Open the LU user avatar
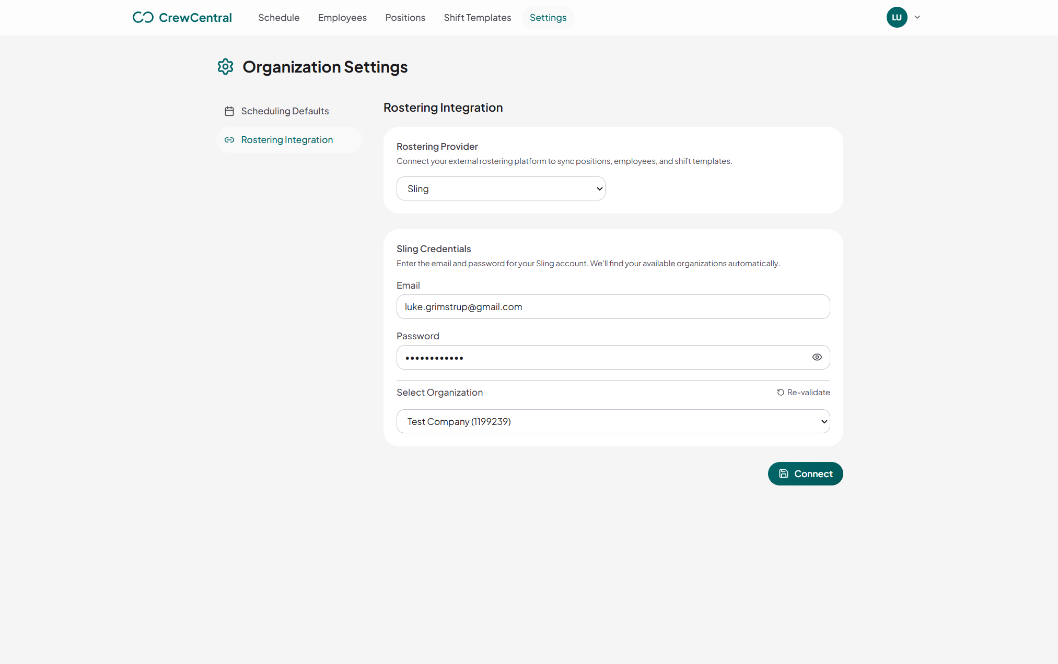The image size is (1058, 664). click(897, 17)
